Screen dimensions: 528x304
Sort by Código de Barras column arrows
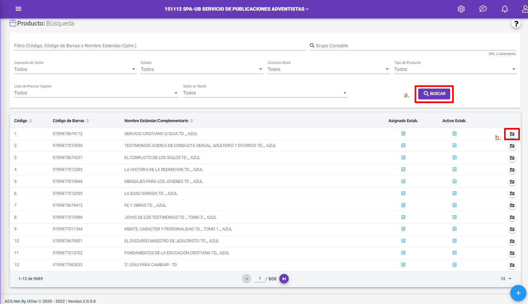[88, 121]
